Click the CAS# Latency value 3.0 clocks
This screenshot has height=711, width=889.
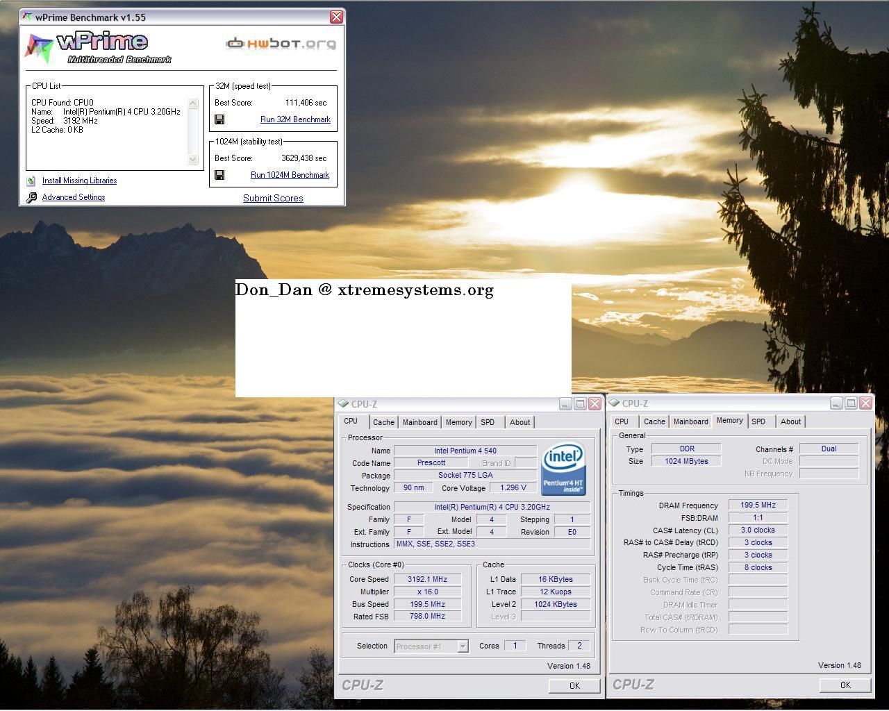758,530
